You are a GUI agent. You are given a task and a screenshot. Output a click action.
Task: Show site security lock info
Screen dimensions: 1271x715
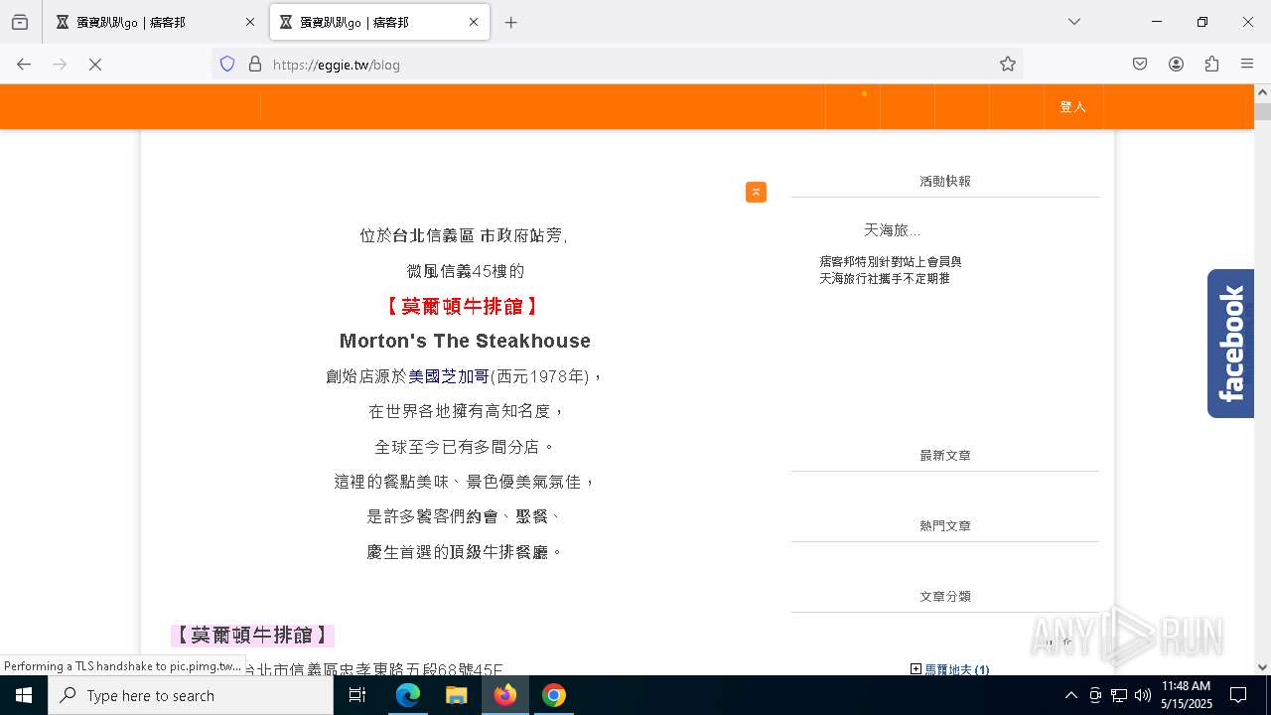255,64
